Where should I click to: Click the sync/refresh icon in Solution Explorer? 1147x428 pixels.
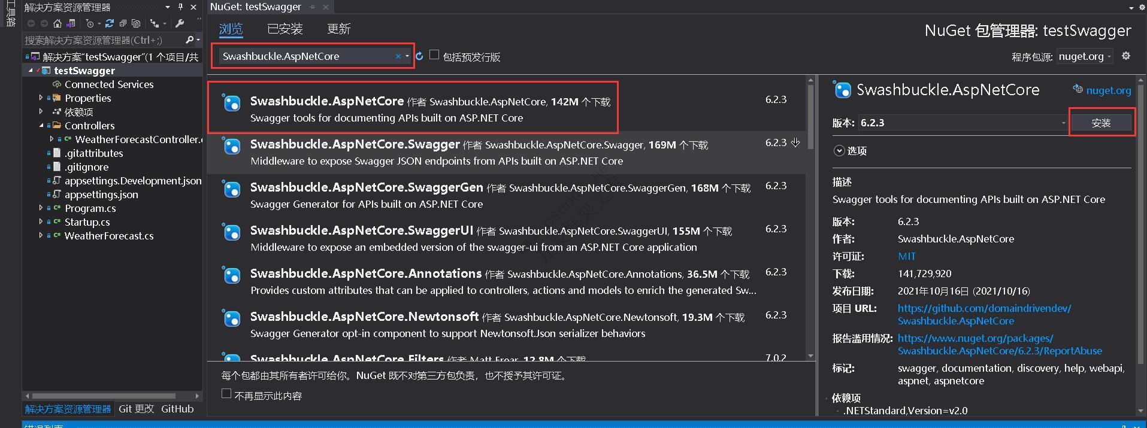coord(109,23)
